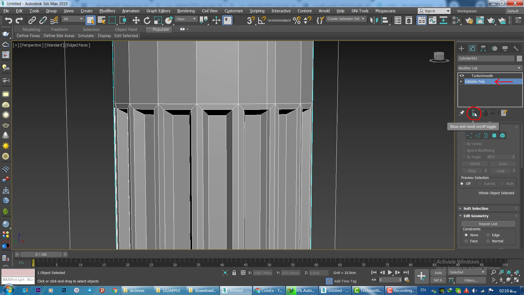Screen dimensions: 524x295
Task: Click the Mirror tool icon
Action: [x=374, y=20]
